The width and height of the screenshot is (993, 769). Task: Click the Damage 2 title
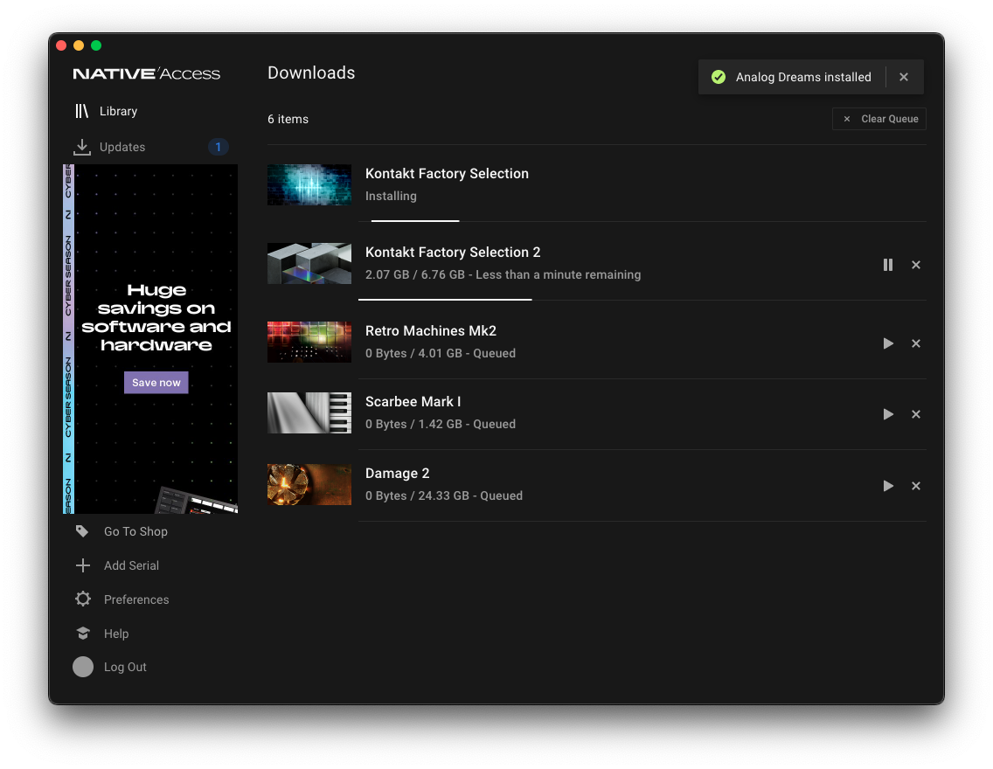point(397,474)
